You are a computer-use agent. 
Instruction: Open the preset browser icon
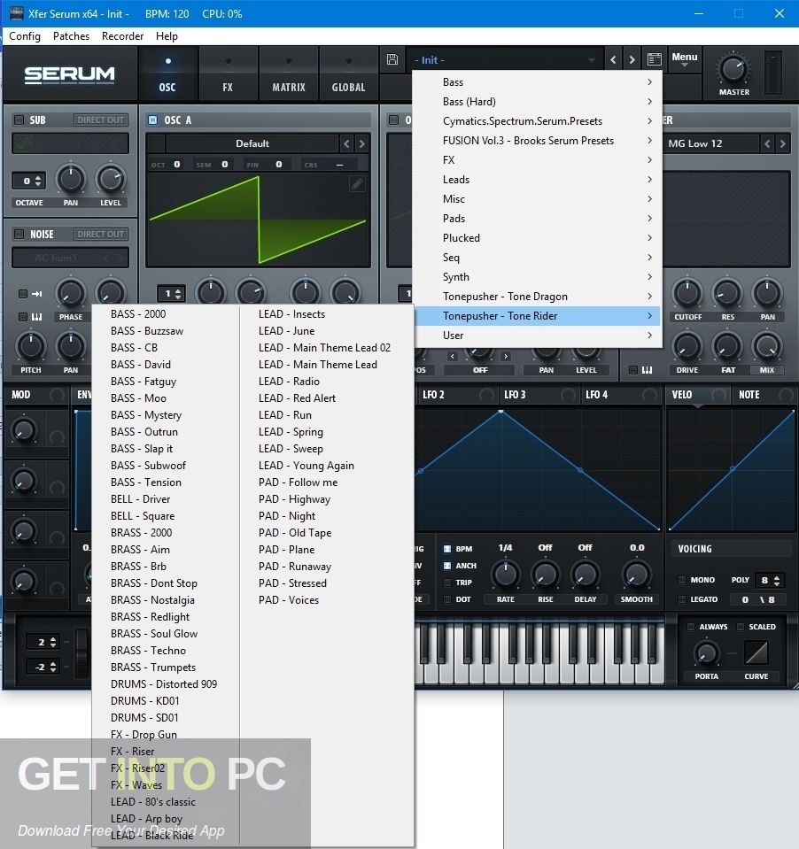tap(655, 59)
